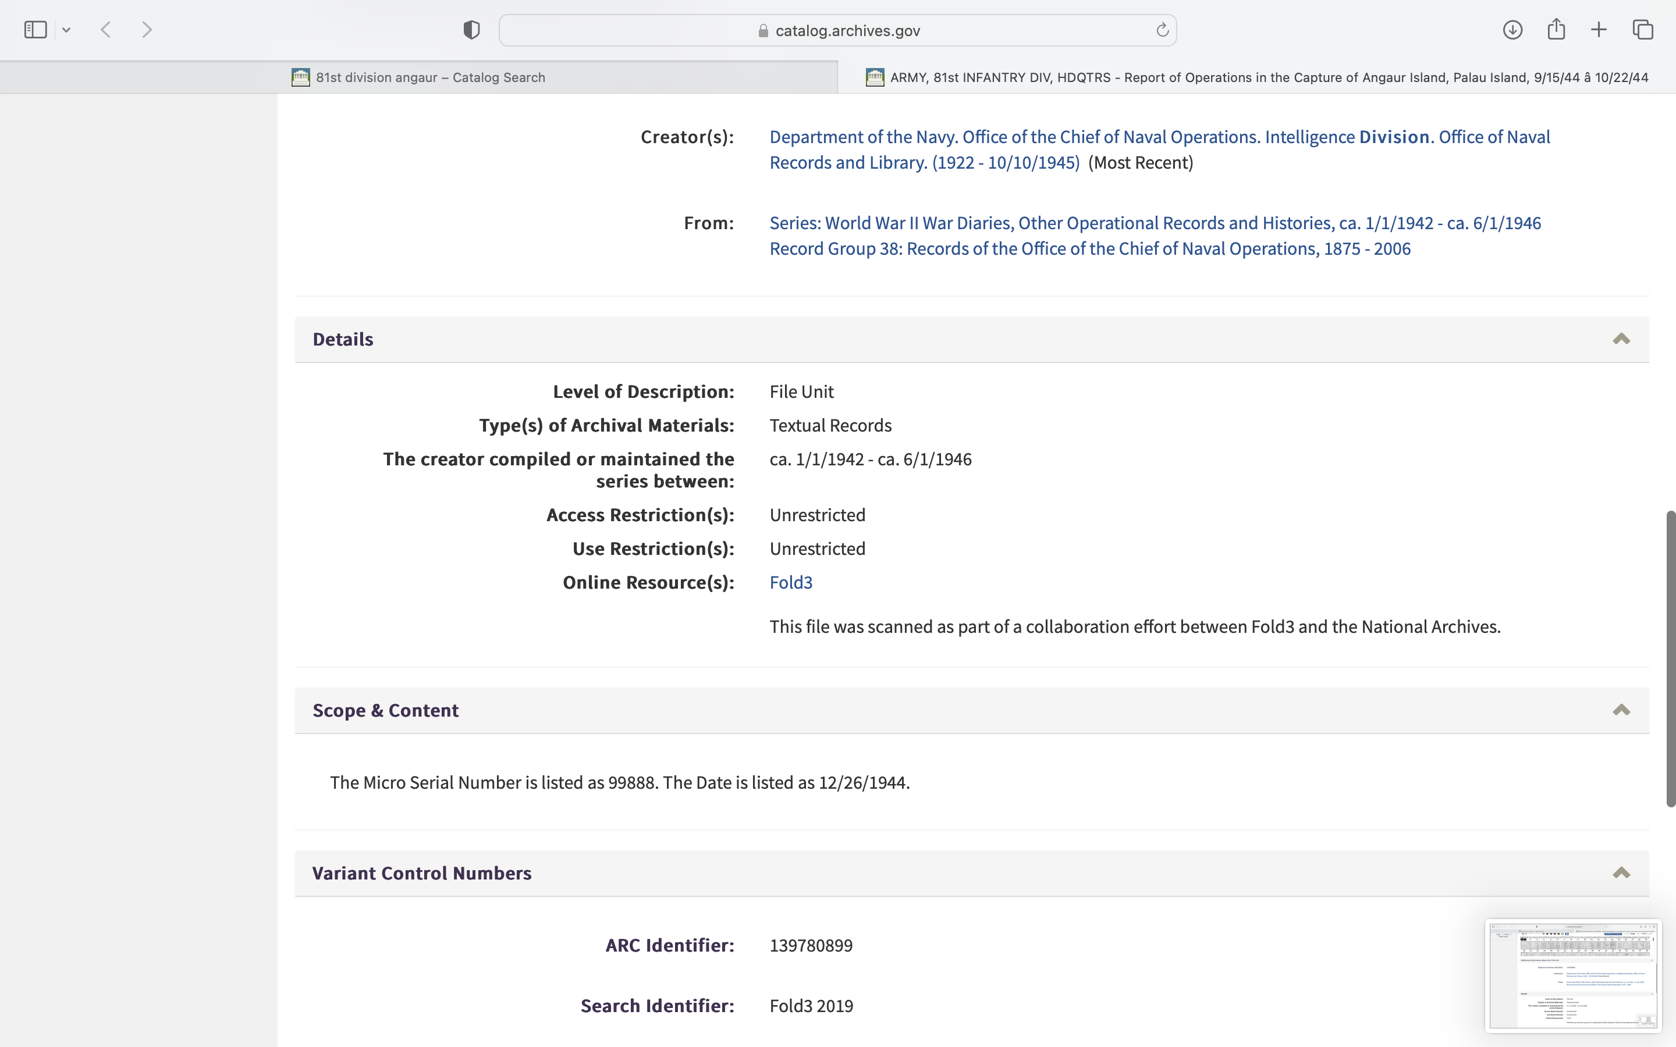Image resolution: width=1676 pixels, height=1047 pixels.
Task: Reload the page with refresh icon
Action: point(1162,30)
